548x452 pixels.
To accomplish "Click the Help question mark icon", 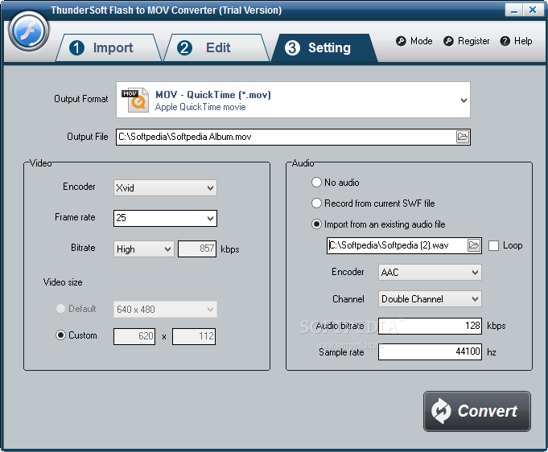I will pos(505,41).
